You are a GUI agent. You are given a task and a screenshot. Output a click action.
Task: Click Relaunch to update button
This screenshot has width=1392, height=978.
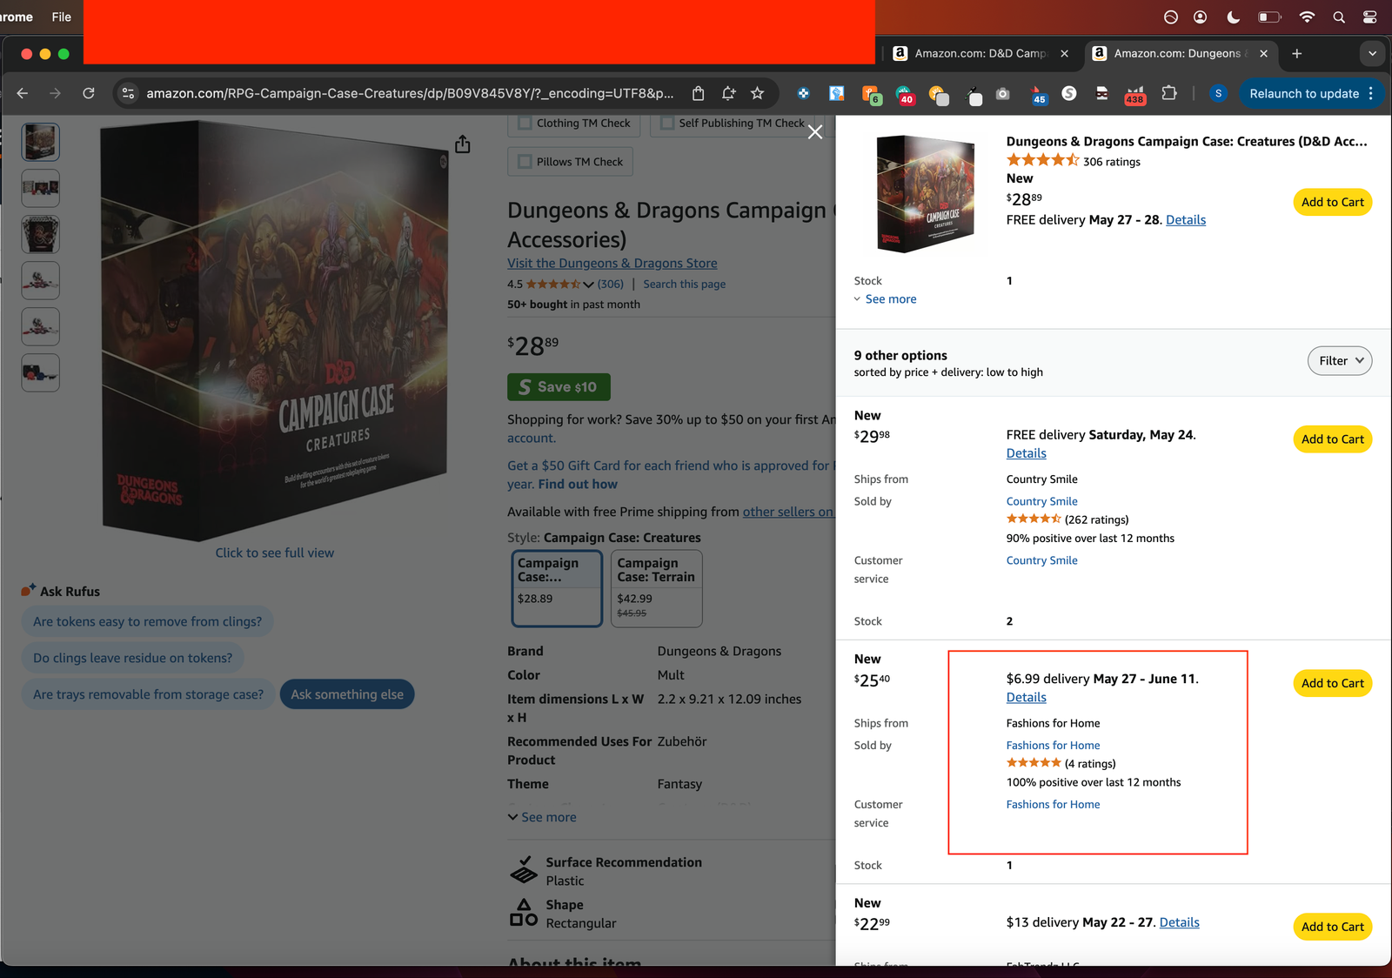pos(1303,93)
